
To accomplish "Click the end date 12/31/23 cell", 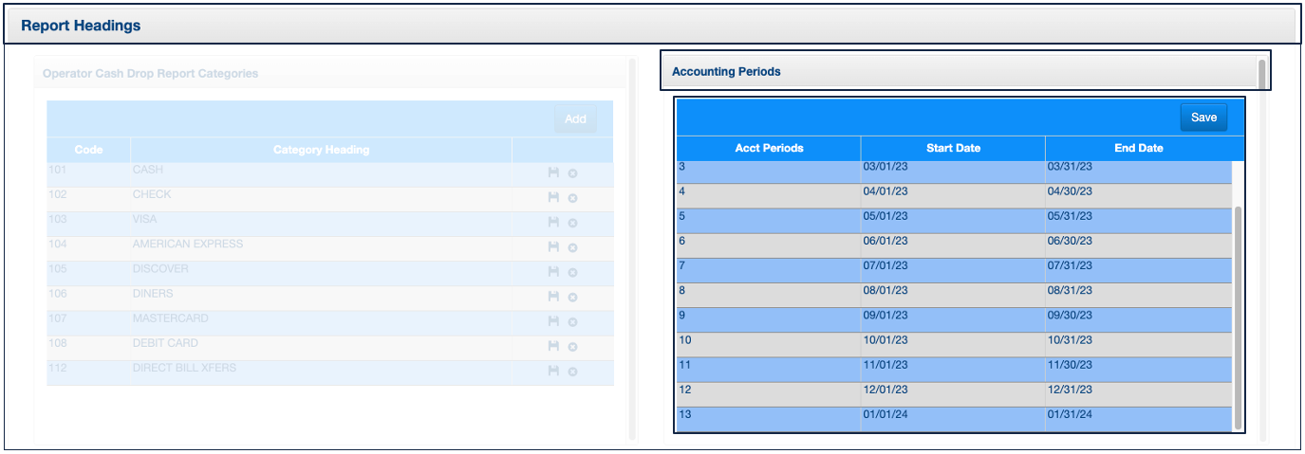I will point(1137,390).
